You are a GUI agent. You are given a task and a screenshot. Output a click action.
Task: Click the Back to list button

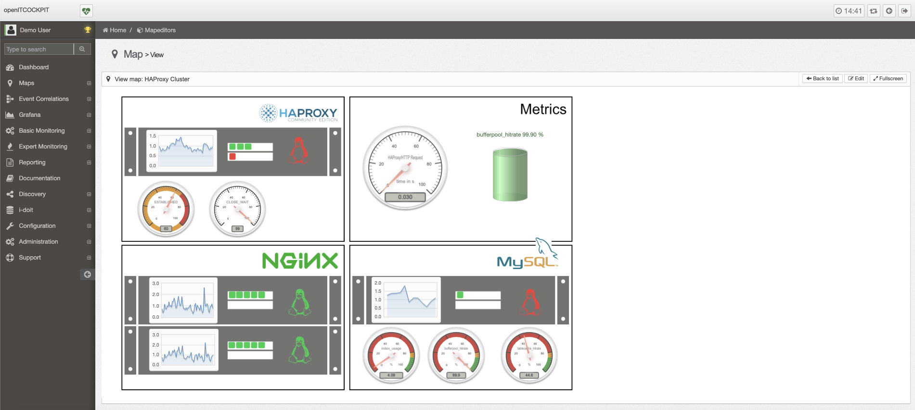823,78
